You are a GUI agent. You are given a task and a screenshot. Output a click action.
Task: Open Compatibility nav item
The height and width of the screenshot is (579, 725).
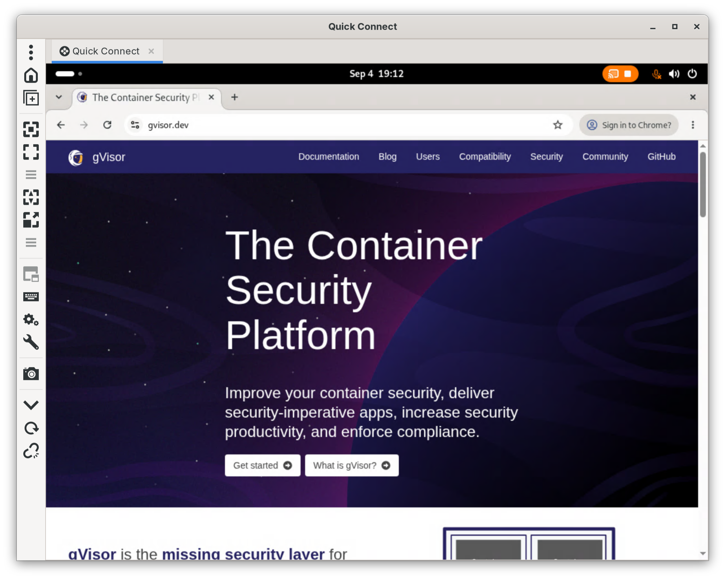pos(485,157)
